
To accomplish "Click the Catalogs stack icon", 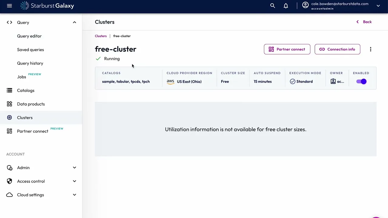I will (9, 90).
